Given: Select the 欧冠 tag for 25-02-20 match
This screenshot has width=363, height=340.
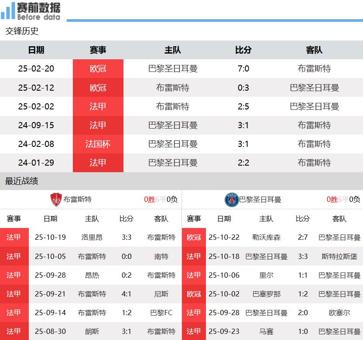Looking at the screenshot, I should (98, 69).
